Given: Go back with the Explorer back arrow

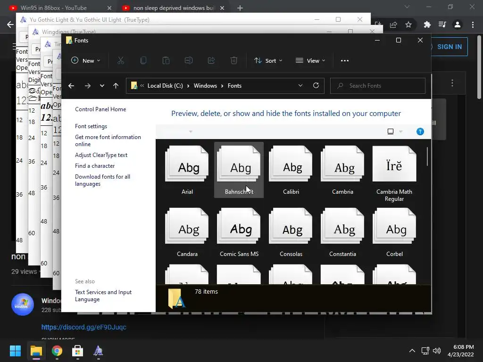Looking at the screenshot, I should [x=71, y=86].
